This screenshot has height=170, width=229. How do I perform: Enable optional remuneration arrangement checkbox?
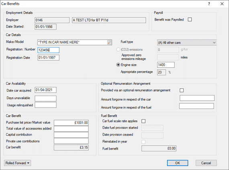click(x=182, y=90)
